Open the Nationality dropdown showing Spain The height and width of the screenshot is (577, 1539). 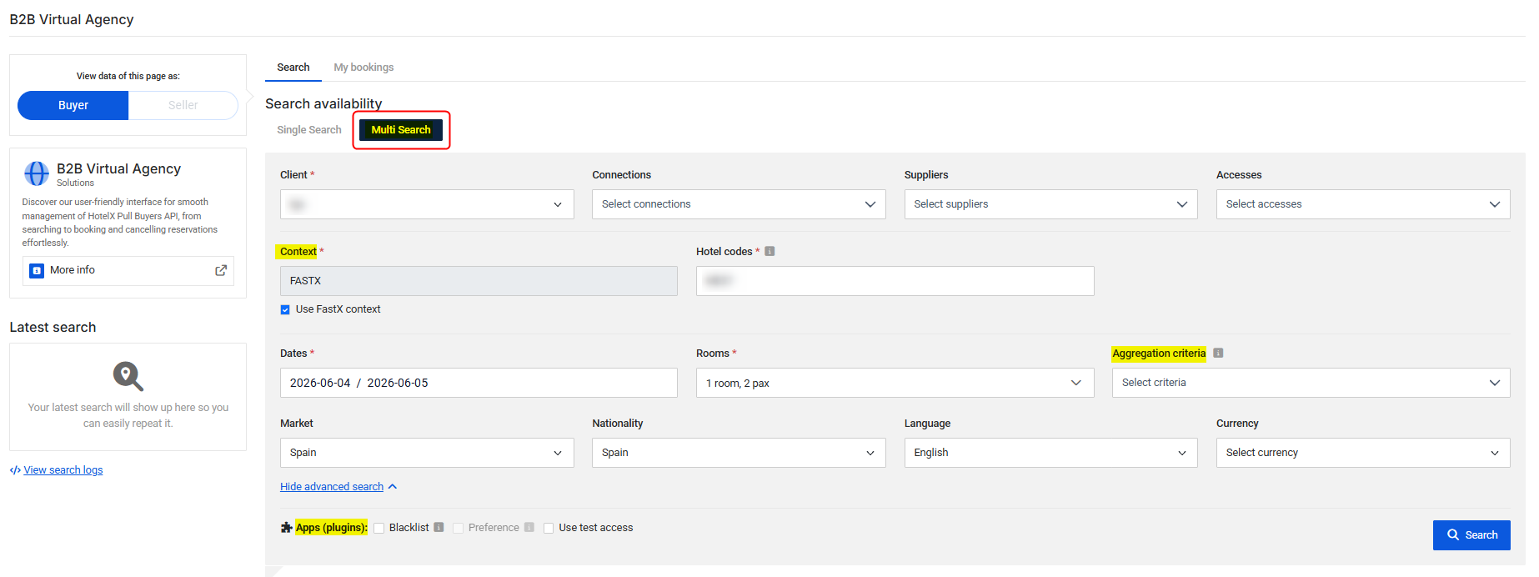click(739, 453)
